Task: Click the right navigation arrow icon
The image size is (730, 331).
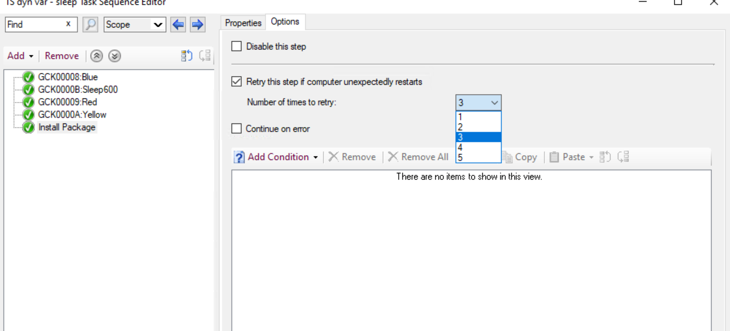Action: pos(197,25)
